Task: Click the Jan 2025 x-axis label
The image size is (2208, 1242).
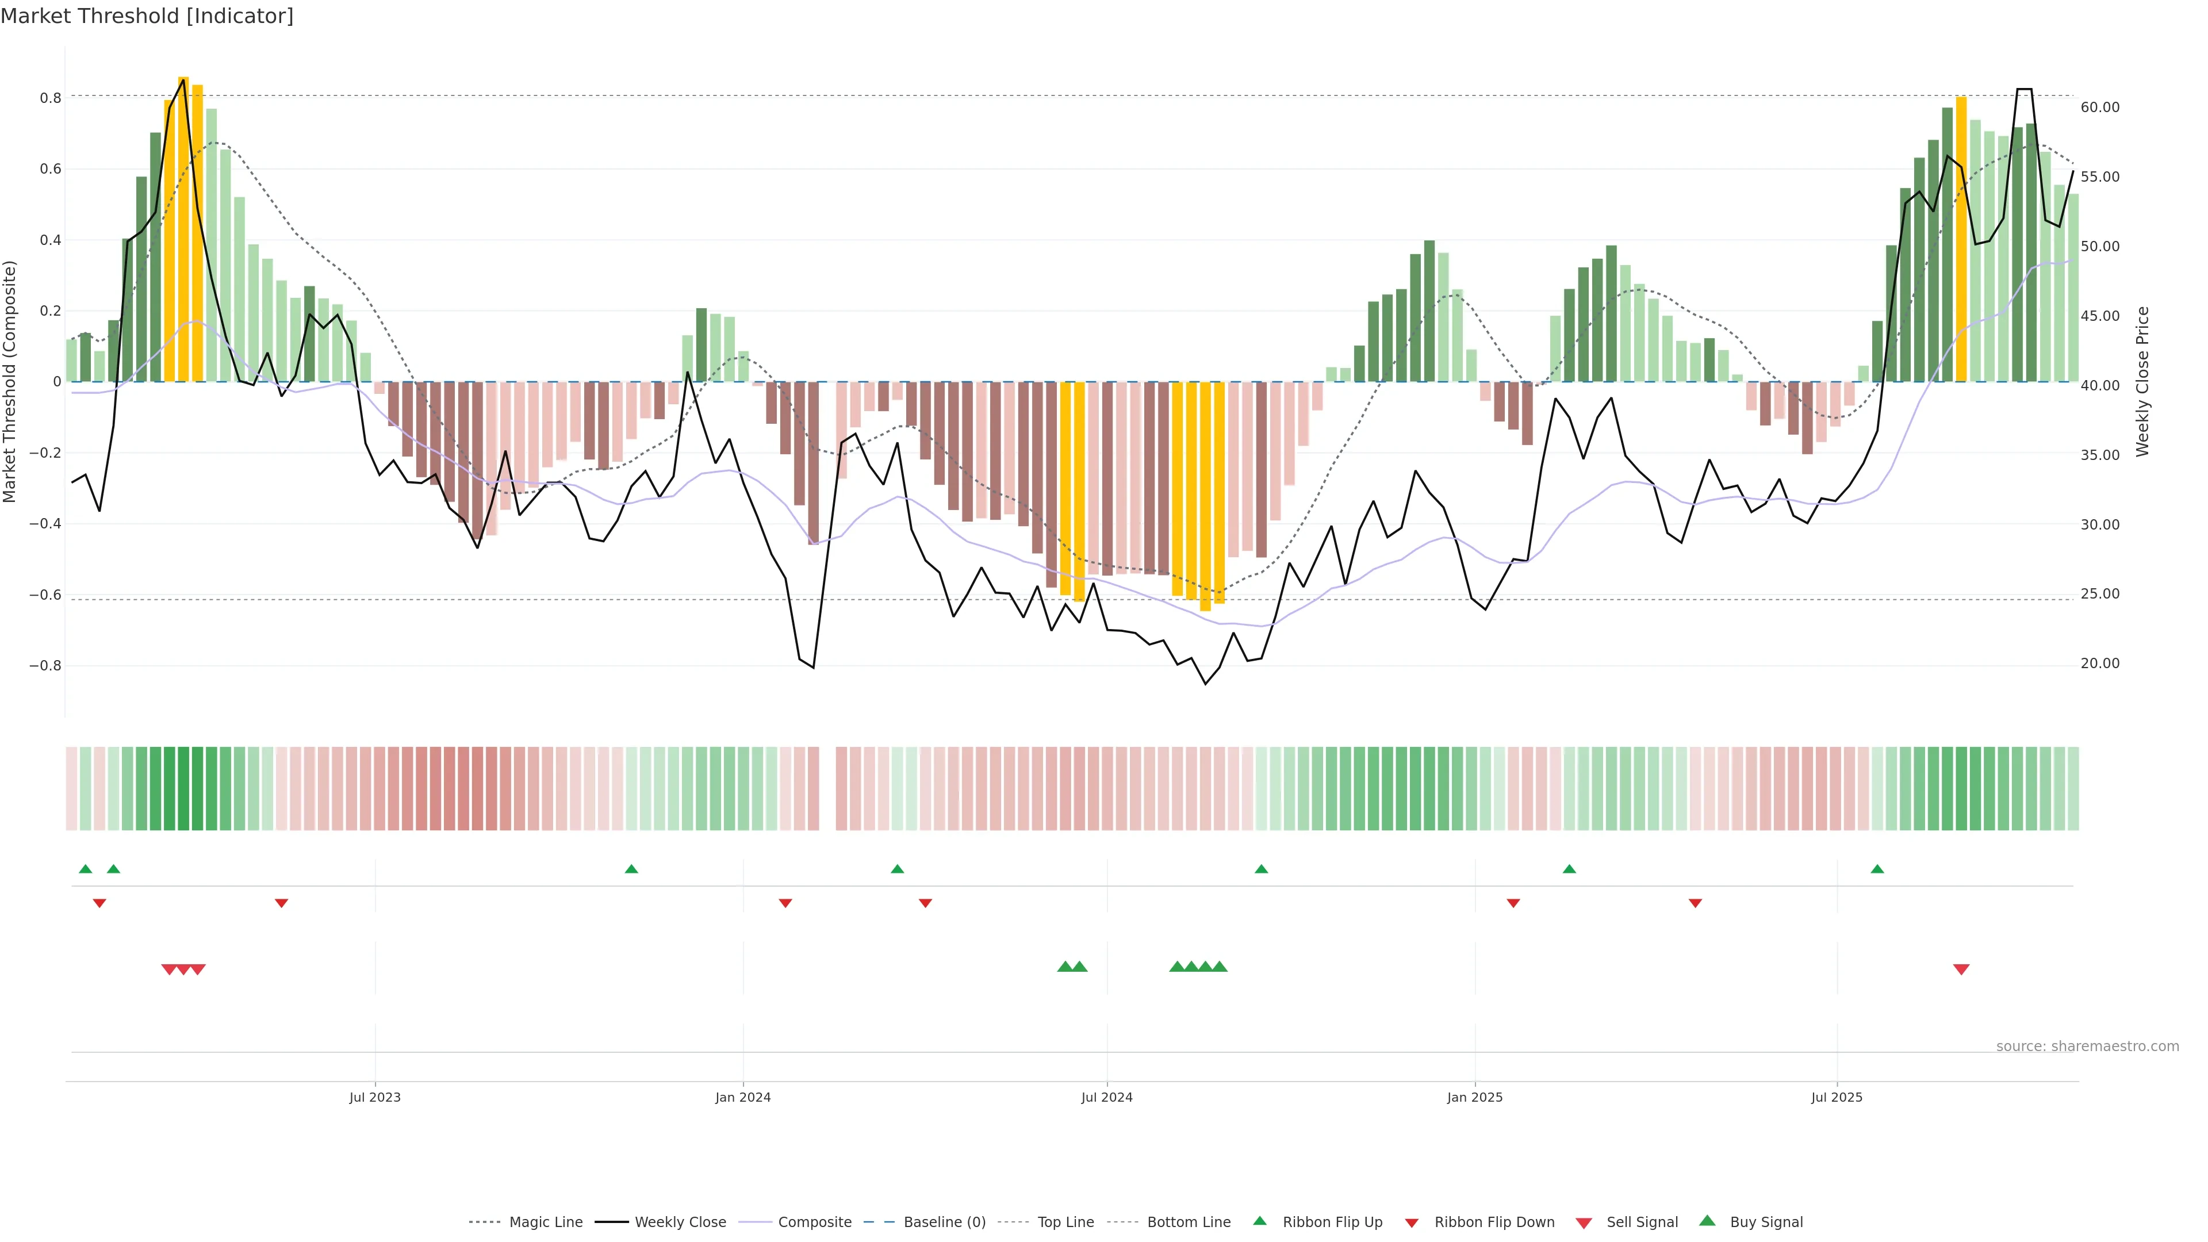Action: coord(1474,1097)
